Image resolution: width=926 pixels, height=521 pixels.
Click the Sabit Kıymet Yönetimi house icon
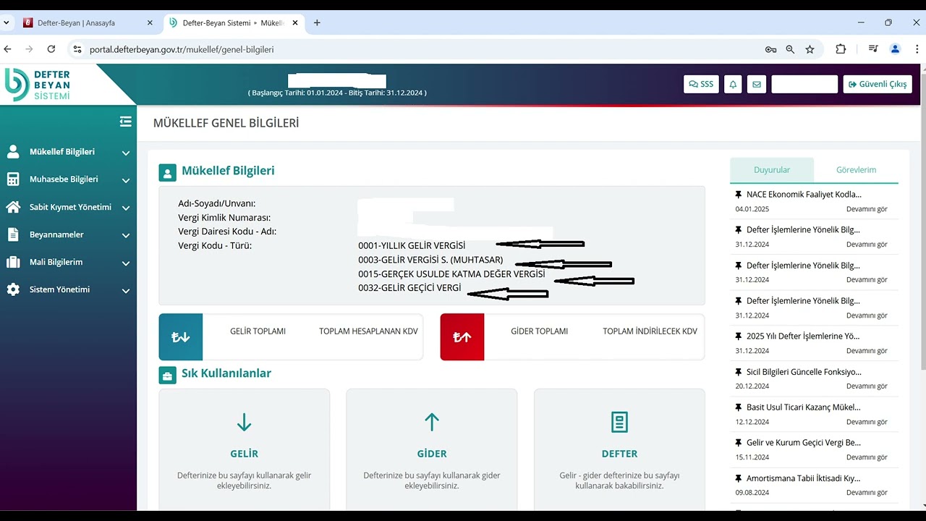pyautogui.click(x=13, y=207)
